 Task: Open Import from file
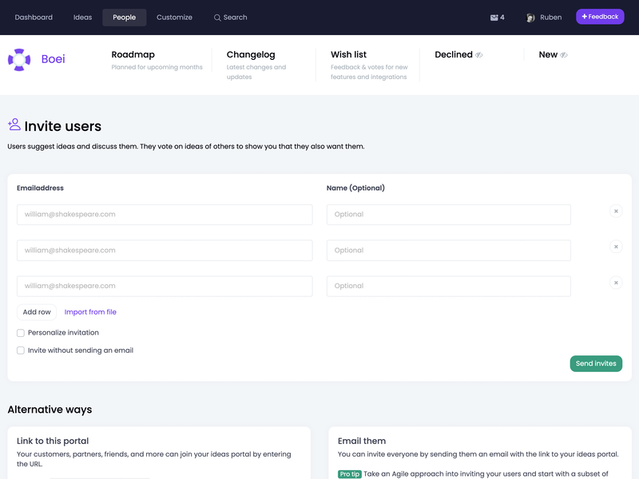pyautogui.click(x=89, y=311)
